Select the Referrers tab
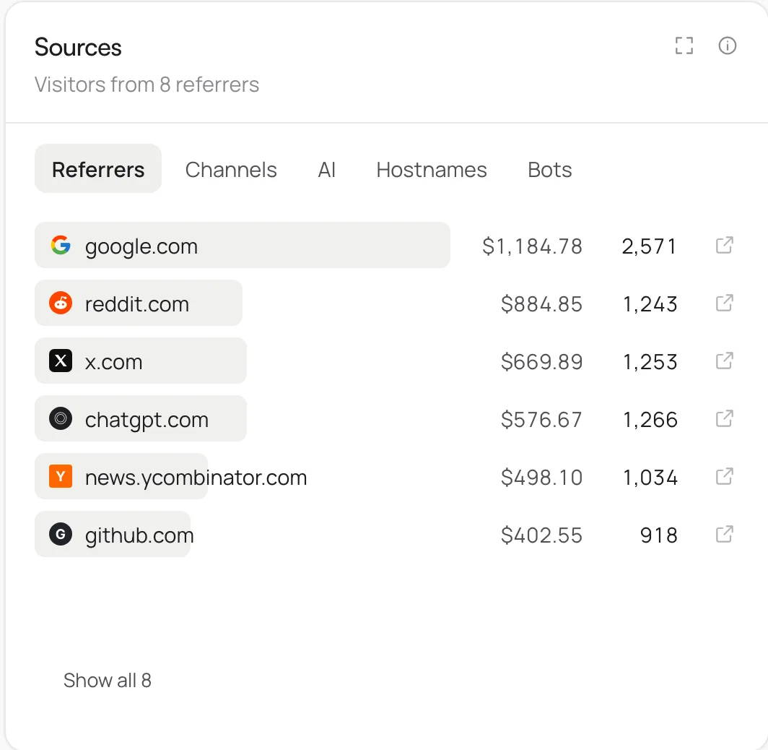This screenshot has height=750, width=768. [98, 168]
